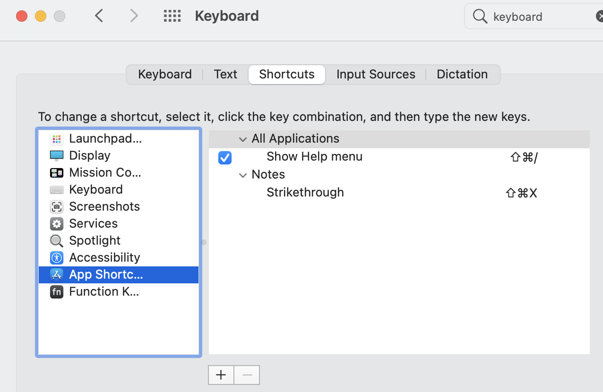Add a new shortcut with plus button

pyautogui.click(x=221, y=375)
